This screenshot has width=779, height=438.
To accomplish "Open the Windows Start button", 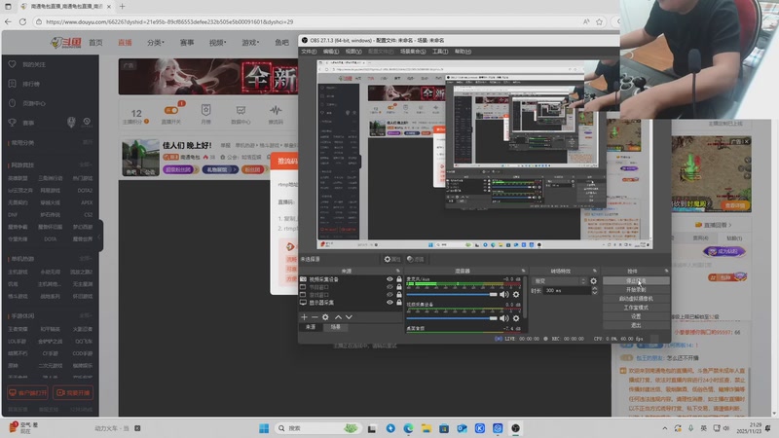I will tap(264, 428).
